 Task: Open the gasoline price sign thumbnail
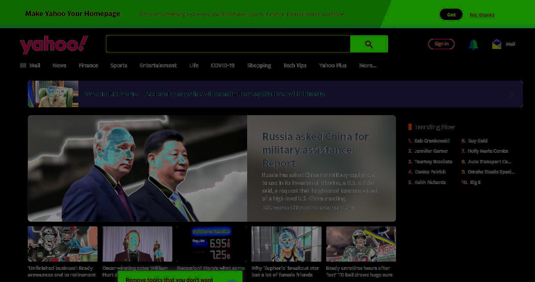coord(212,244)
